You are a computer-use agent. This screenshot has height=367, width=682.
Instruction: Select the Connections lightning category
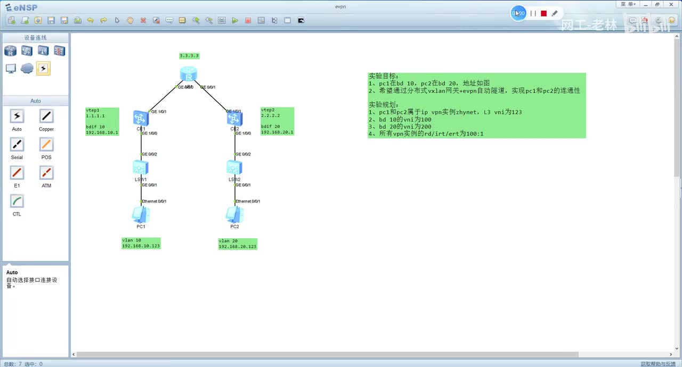coord(43,68)
